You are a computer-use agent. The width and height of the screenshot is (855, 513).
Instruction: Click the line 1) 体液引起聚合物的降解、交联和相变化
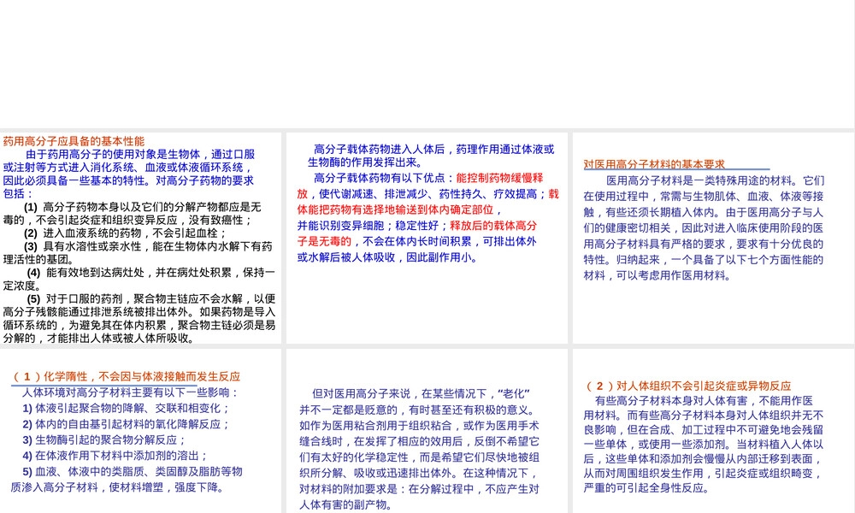pyautogui.click(x=126, y=409)
